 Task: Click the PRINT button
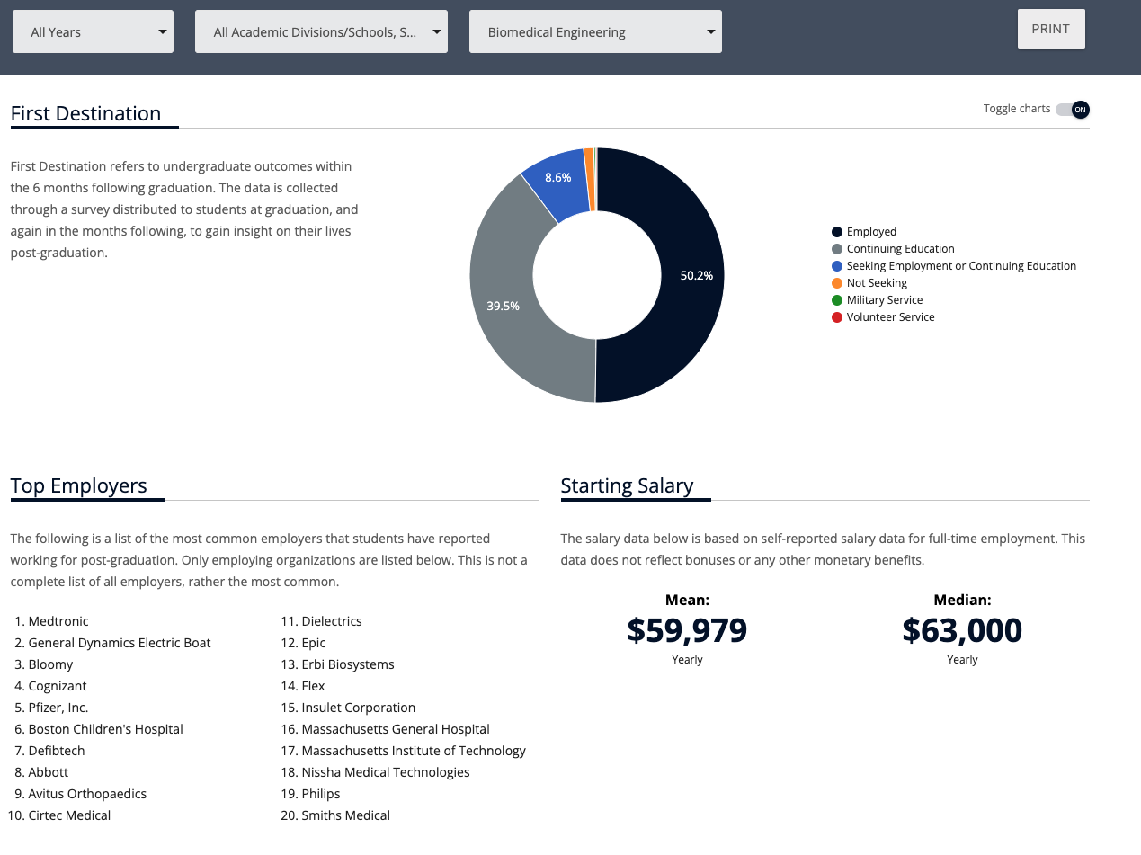click(x=1050, y=29)
